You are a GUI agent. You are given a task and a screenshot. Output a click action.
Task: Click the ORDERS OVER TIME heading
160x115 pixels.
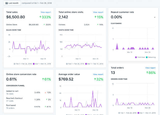tap(119, 79)
